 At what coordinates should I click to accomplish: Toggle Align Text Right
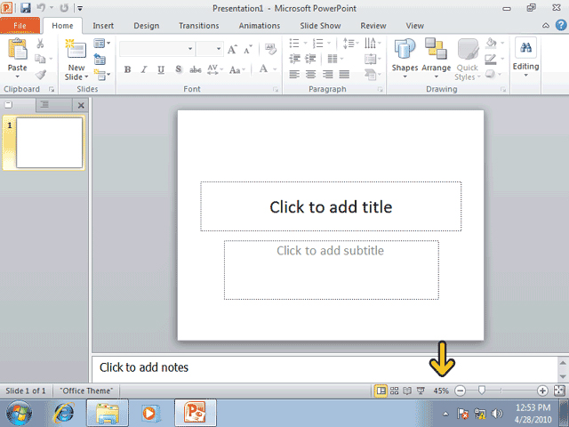(328, 75)
